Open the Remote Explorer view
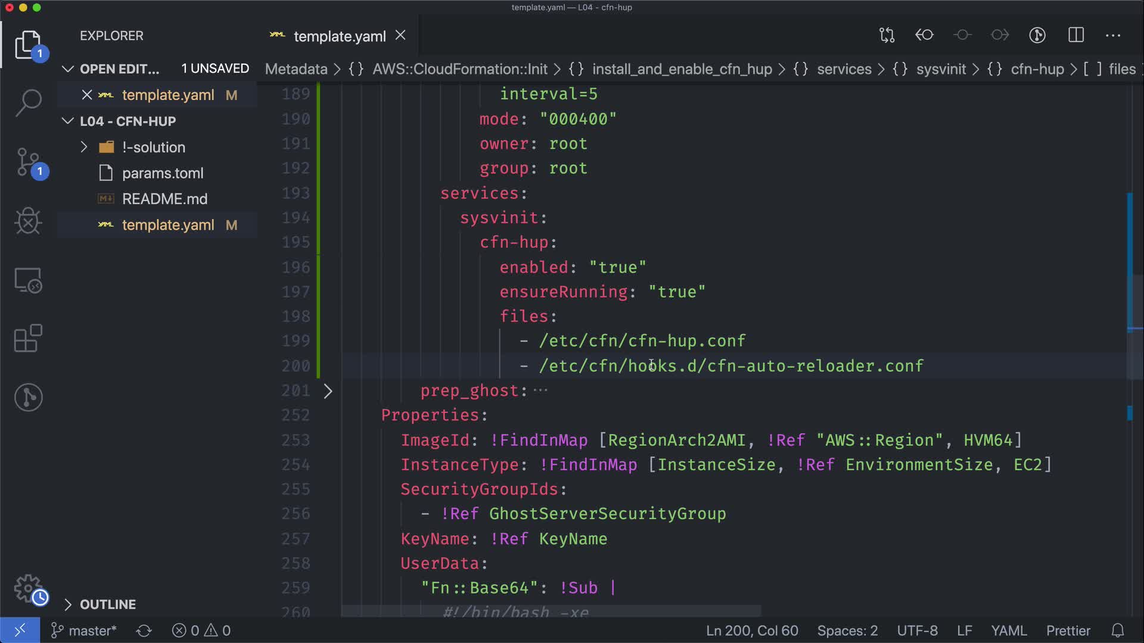This screenshot has height=643, width=1144. click(x=28, y=280)
